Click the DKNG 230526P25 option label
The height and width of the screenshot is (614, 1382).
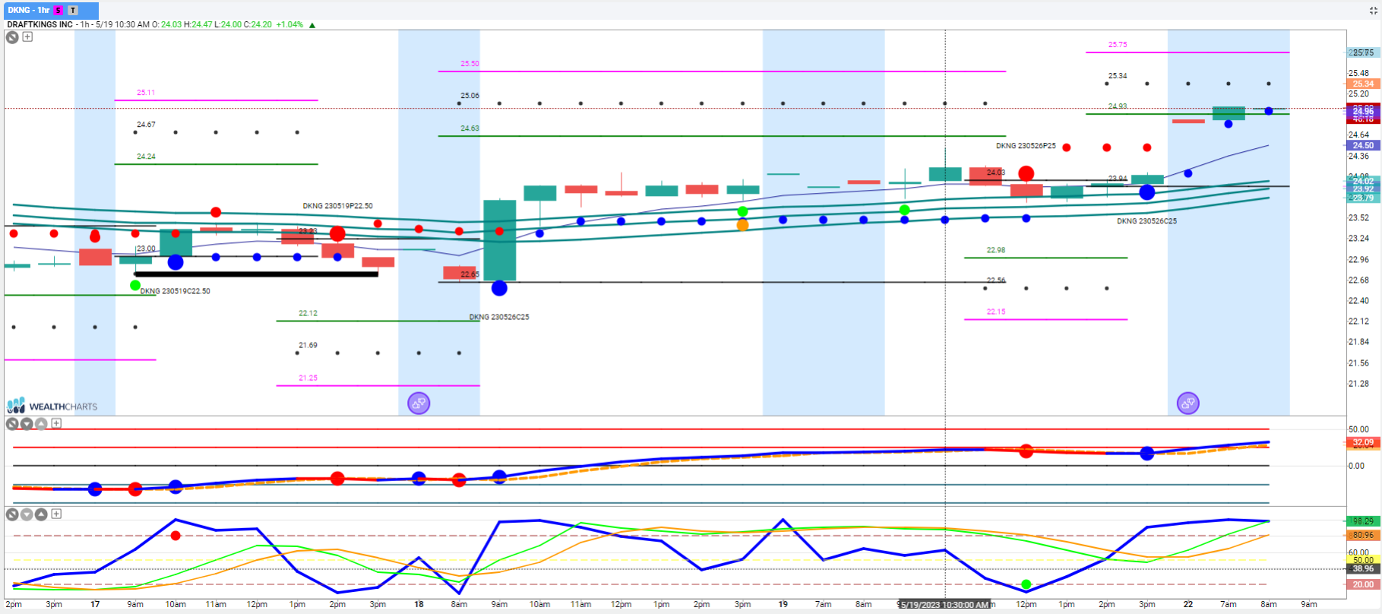1026,146
